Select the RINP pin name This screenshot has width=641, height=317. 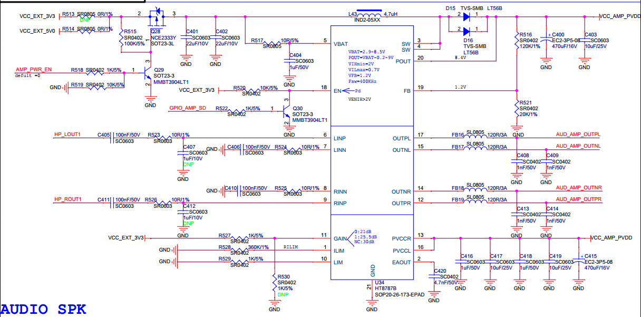[x=341, y=203]
